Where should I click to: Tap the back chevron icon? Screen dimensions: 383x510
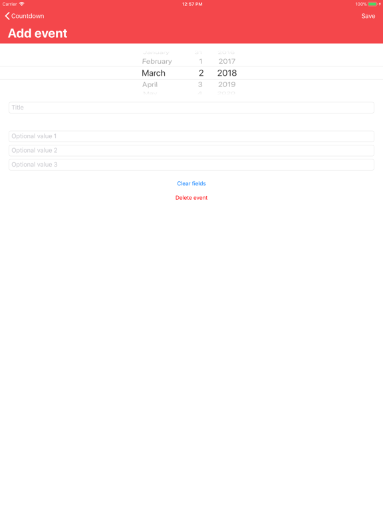pos(7,16)
